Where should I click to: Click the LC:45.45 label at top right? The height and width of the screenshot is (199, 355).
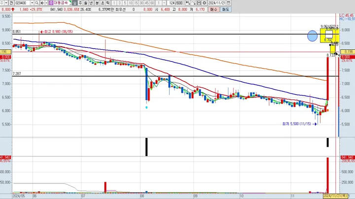point(347,16)
